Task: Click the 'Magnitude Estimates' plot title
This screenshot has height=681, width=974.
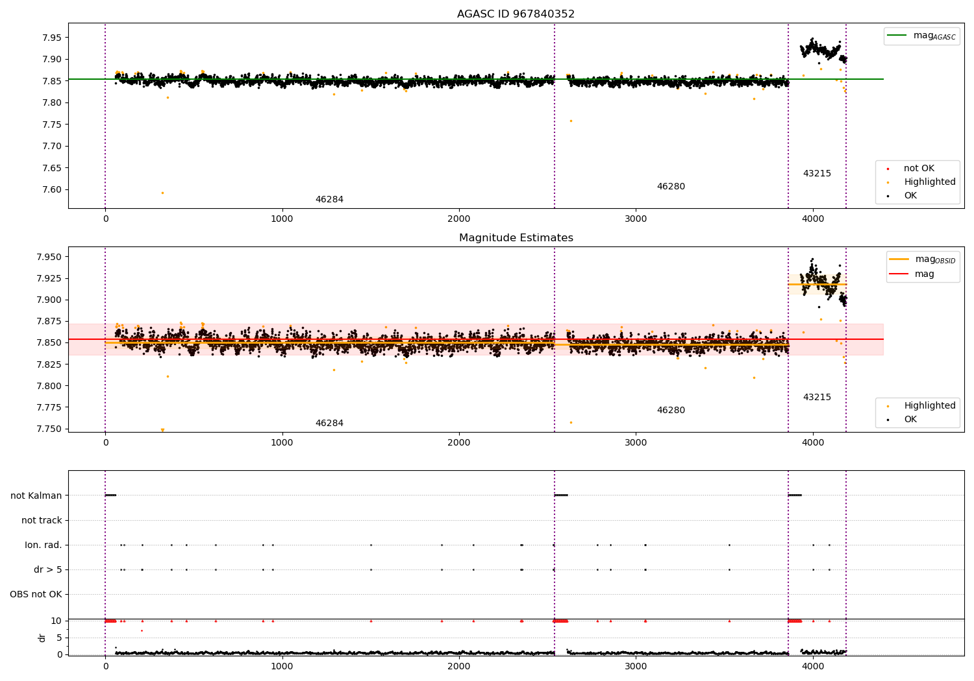Action: point(516,238)
